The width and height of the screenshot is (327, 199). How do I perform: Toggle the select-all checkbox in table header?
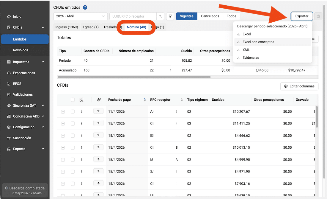click(x=73, y=100)
